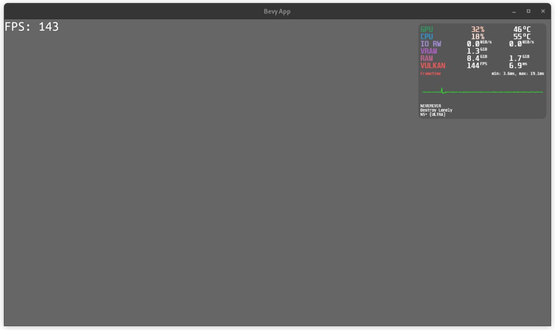Click the VRAM usage value 1.3 GiB
This screenshot has height=330, width=555.
coord(477,51)
